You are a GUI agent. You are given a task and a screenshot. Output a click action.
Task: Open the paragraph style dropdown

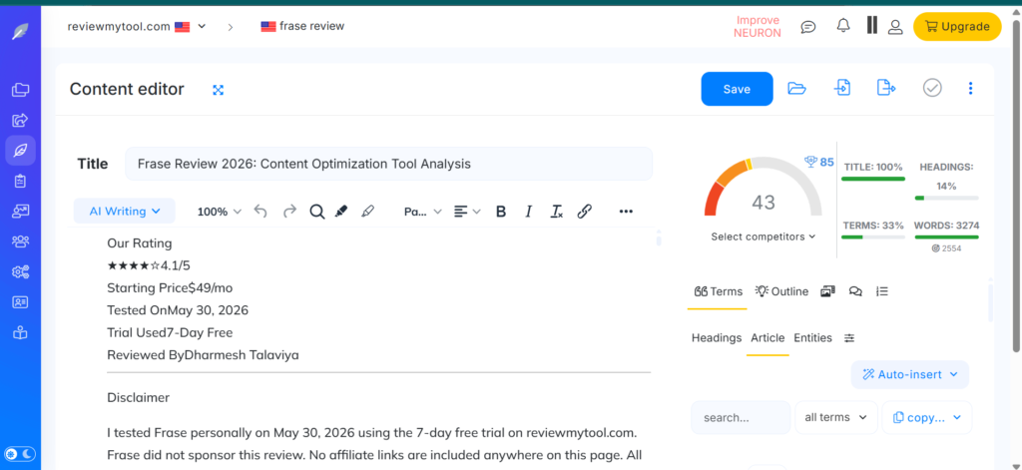tap(423, 212)
